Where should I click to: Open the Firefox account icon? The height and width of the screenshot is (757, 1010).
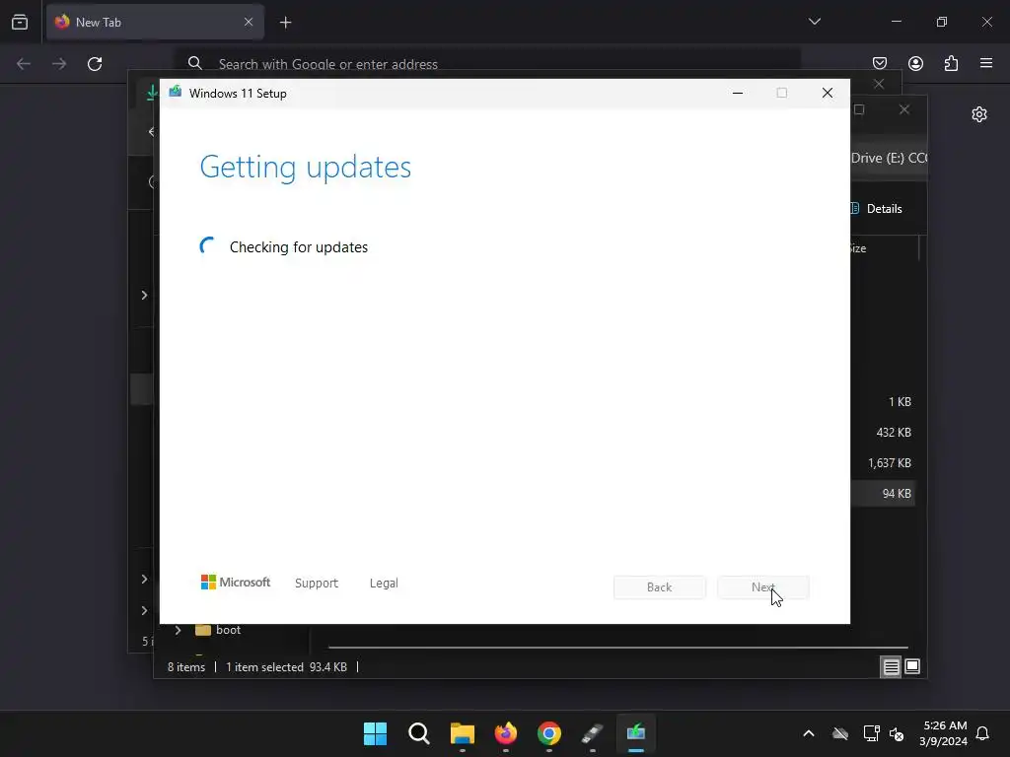pos(915,63)
